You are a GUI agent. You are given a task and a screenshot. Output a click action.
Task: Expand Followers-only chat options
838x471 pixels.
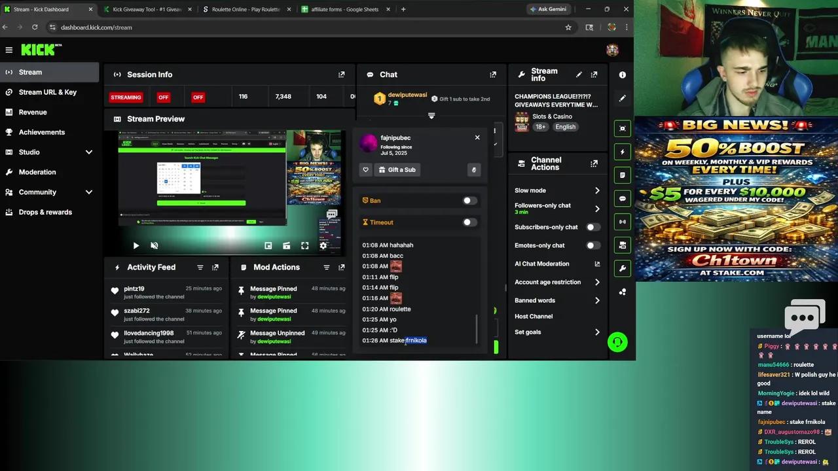(x=597, y=209)
